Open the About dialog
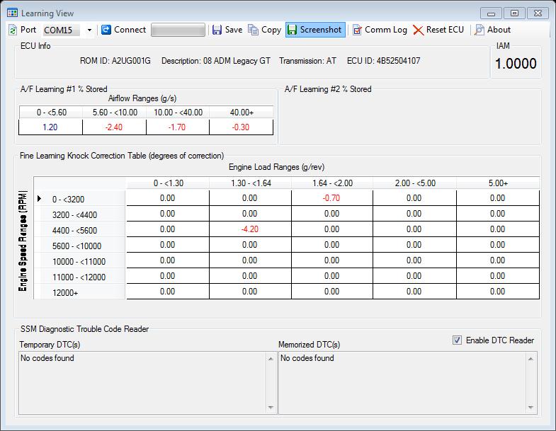The image size is (556, 431). [x=492, y=30]
